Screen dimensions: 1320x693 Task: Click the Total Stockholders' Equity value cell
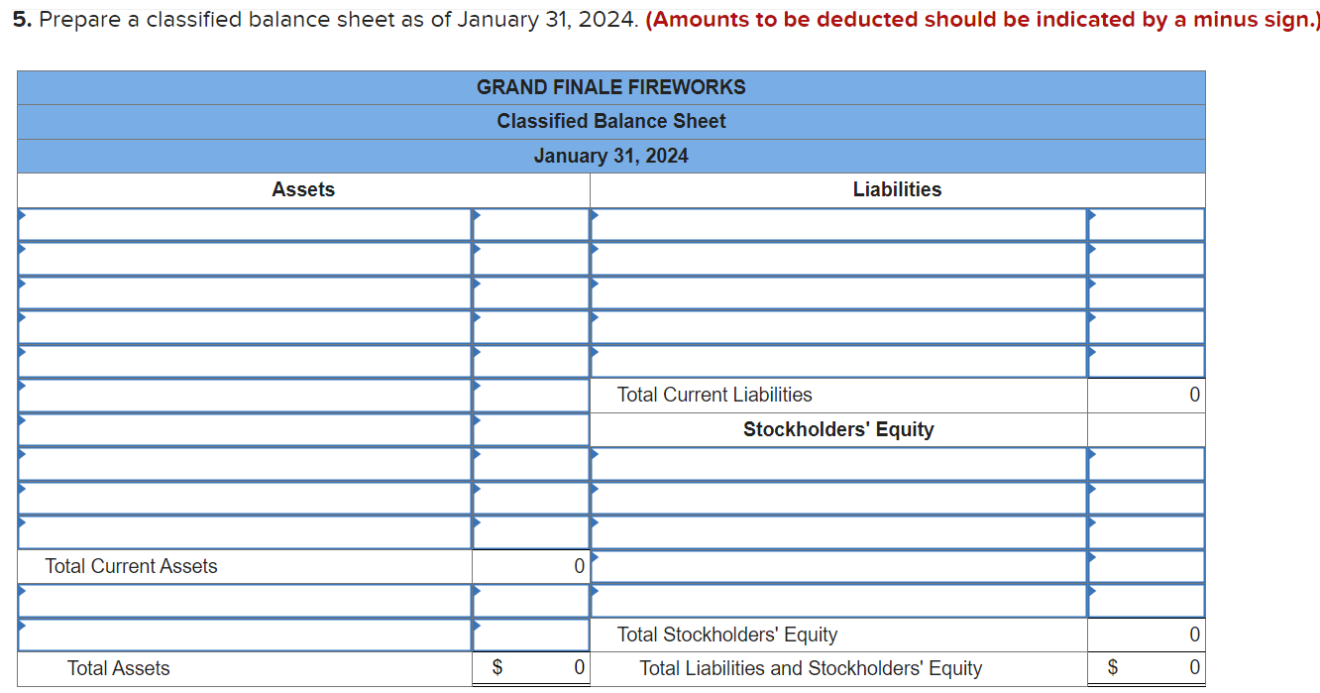coord(1146,635)
